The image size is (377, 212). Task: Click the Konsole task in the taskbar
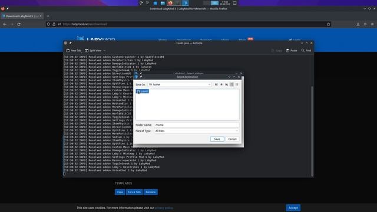pyautogui.click(x=178, y=3)
